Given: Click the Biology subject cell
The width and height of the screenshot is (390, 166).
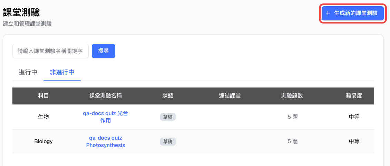Looking at the screenshot, I should click(x=43, y=141).
